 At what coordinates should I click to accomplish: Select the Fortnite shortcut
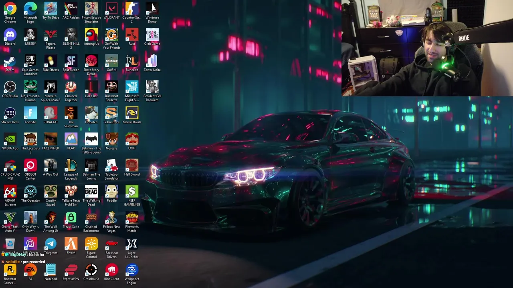click(x=30, y=113)
